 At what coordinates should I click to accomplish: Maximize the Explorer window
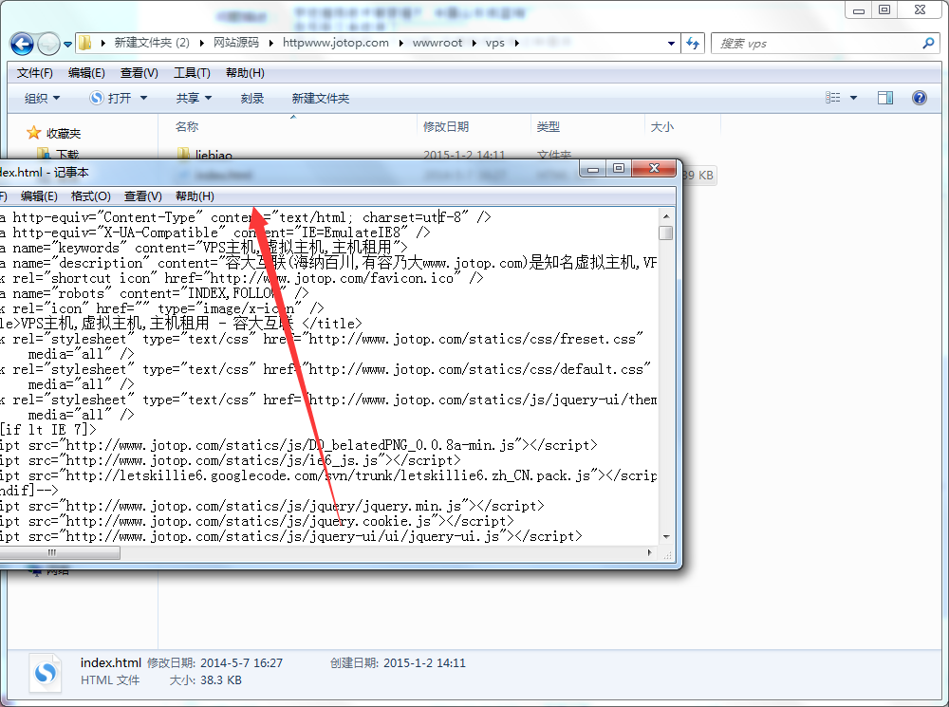(884, 9)
